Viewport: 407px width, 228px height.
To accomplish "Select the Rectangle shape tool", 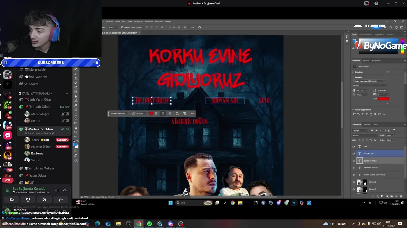I will coord(76,123).
